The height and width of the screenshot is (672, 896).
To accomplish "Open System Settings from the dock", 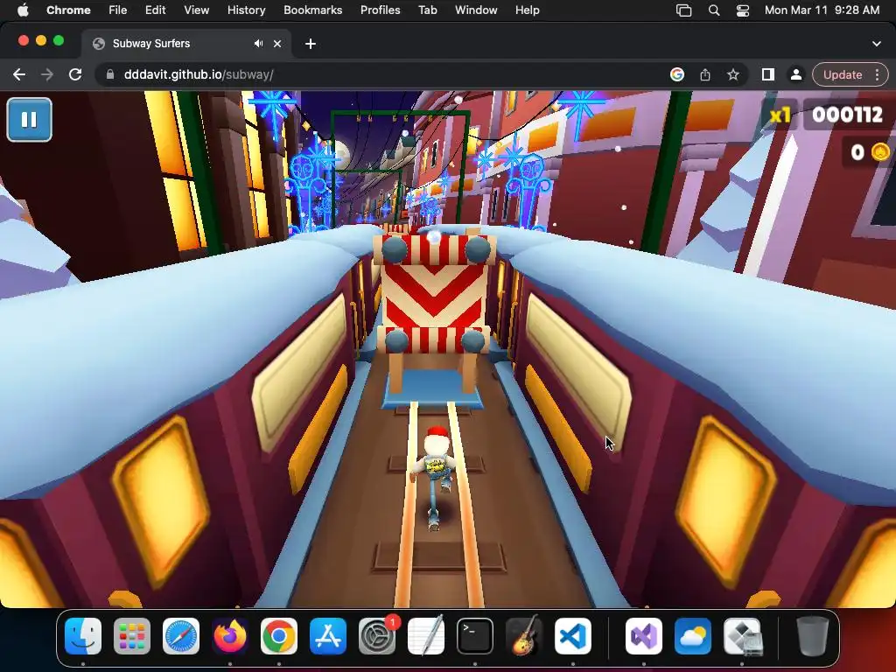I will [377, 636].
